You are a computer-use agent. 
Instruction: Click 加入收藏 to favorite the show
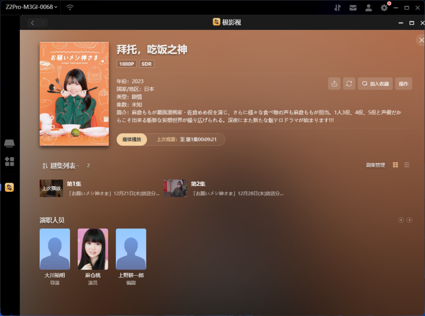click(x=375, y=83)
